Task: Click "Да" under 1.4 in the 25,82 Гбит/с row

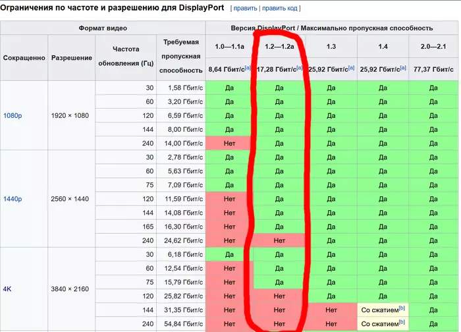Action: (x=383, y=296)
